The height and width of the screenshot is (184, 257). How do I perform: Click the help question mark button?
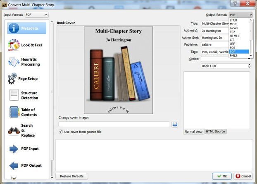point(235,3)
